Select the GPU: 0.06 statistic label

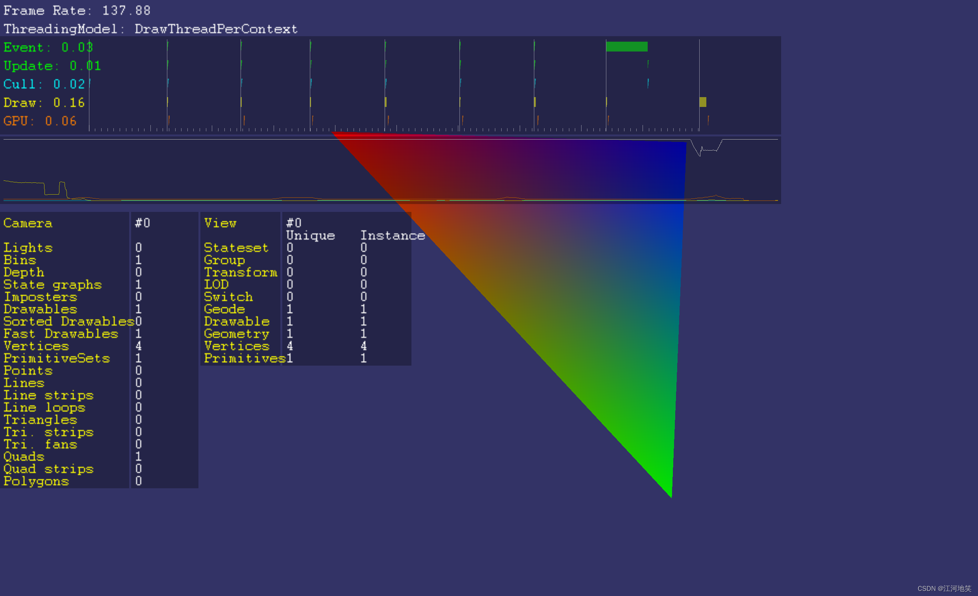(40, 121)
